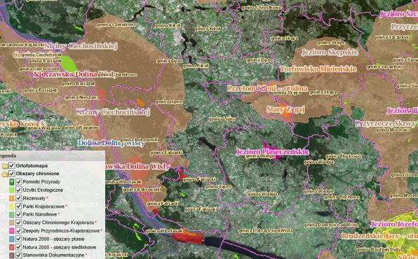Hide the Parki Narodowe layer
This screenshot has width=418, height=259.
(19, 214)
